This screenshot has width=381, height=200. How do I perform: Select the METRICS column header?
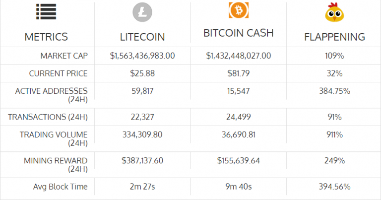click(46, 37)
